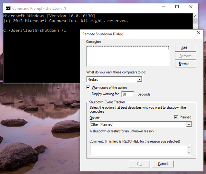Minimize the Command Prompt window
Image resolution: width=206 pixels, height=174 pixels.
pyautogui.click(x=164, y=7)
